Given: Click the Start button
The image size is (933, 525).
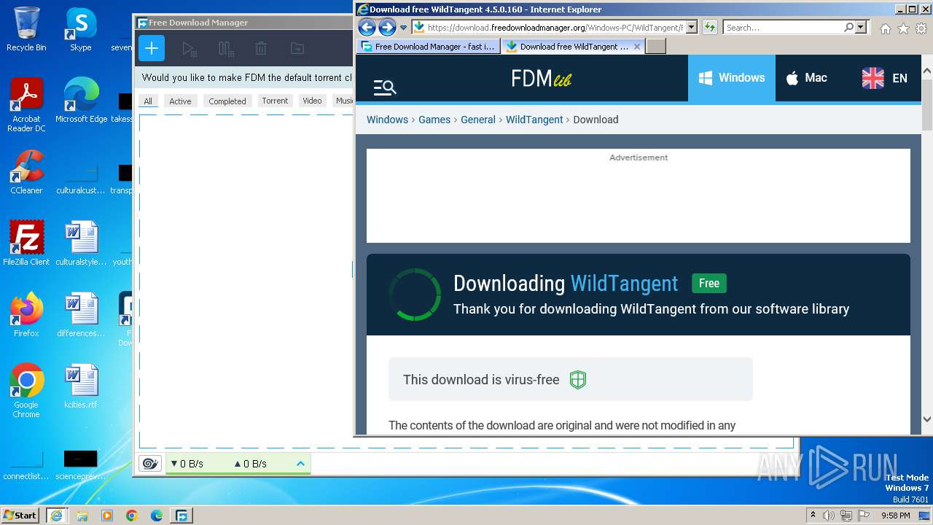Looking at the screenshot, I should point(20,515).
